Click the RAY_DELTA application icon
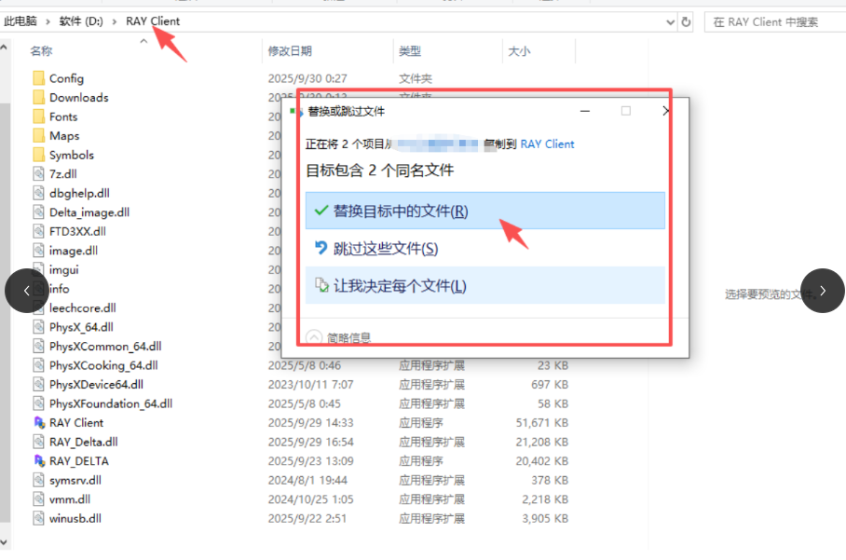 (38, 461)
